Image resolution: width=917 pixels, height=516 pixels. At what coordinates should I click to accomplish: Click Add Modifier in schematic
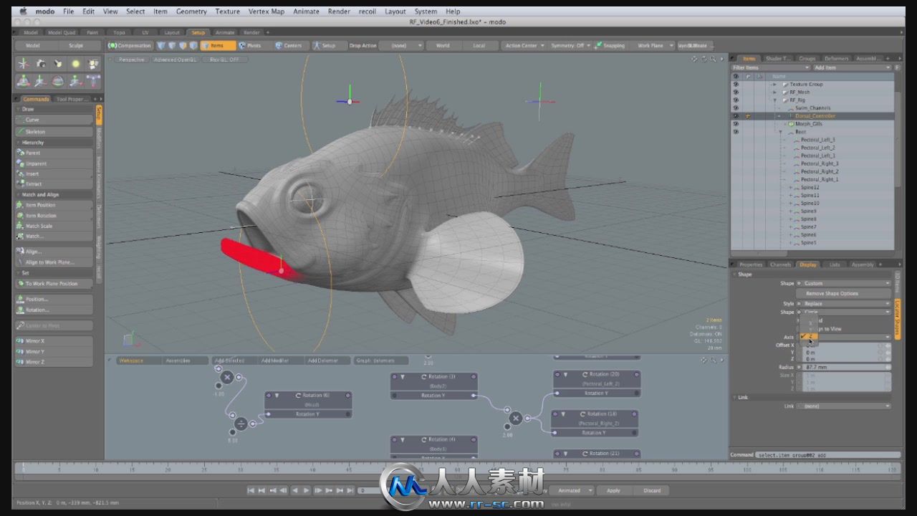276,360
